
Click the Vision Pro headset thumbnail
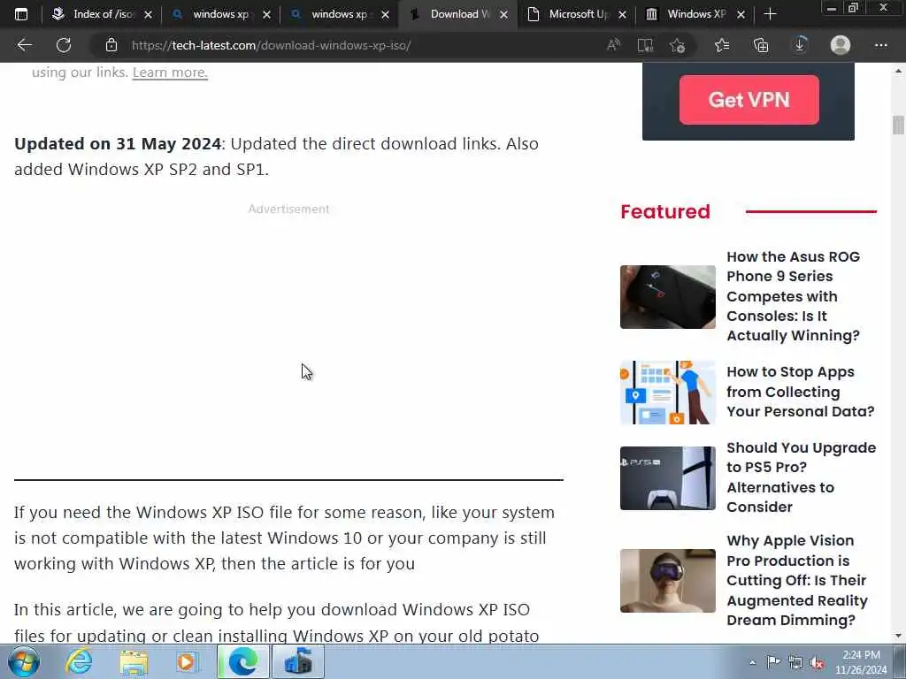pos(667,580)
